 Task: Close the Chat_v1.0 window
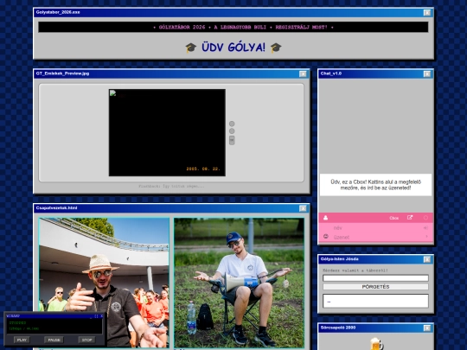(427, 73)
